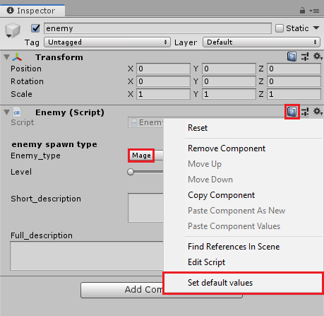
Task: Enable the Static checkbox
Action: pos(280,28)
